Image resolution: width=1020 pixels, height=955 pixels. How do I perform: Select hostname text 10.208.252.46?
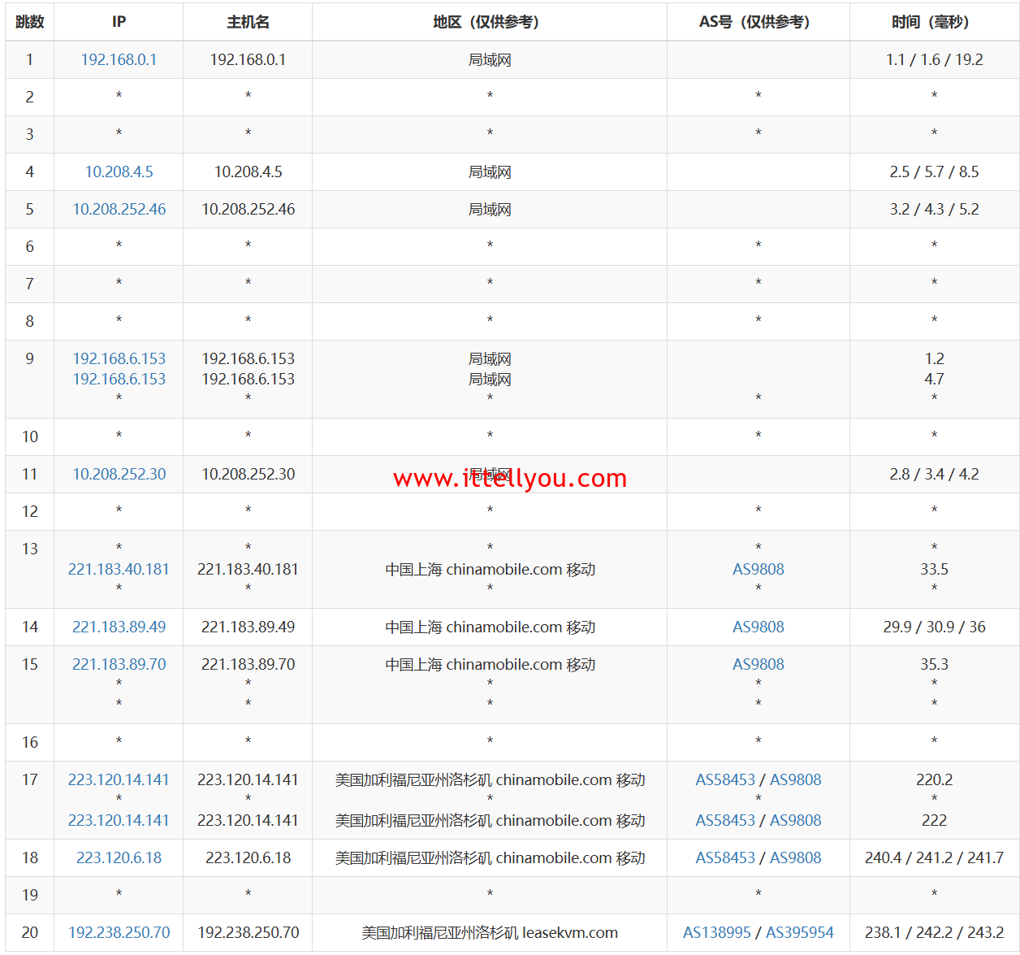(x=248, y=209)
